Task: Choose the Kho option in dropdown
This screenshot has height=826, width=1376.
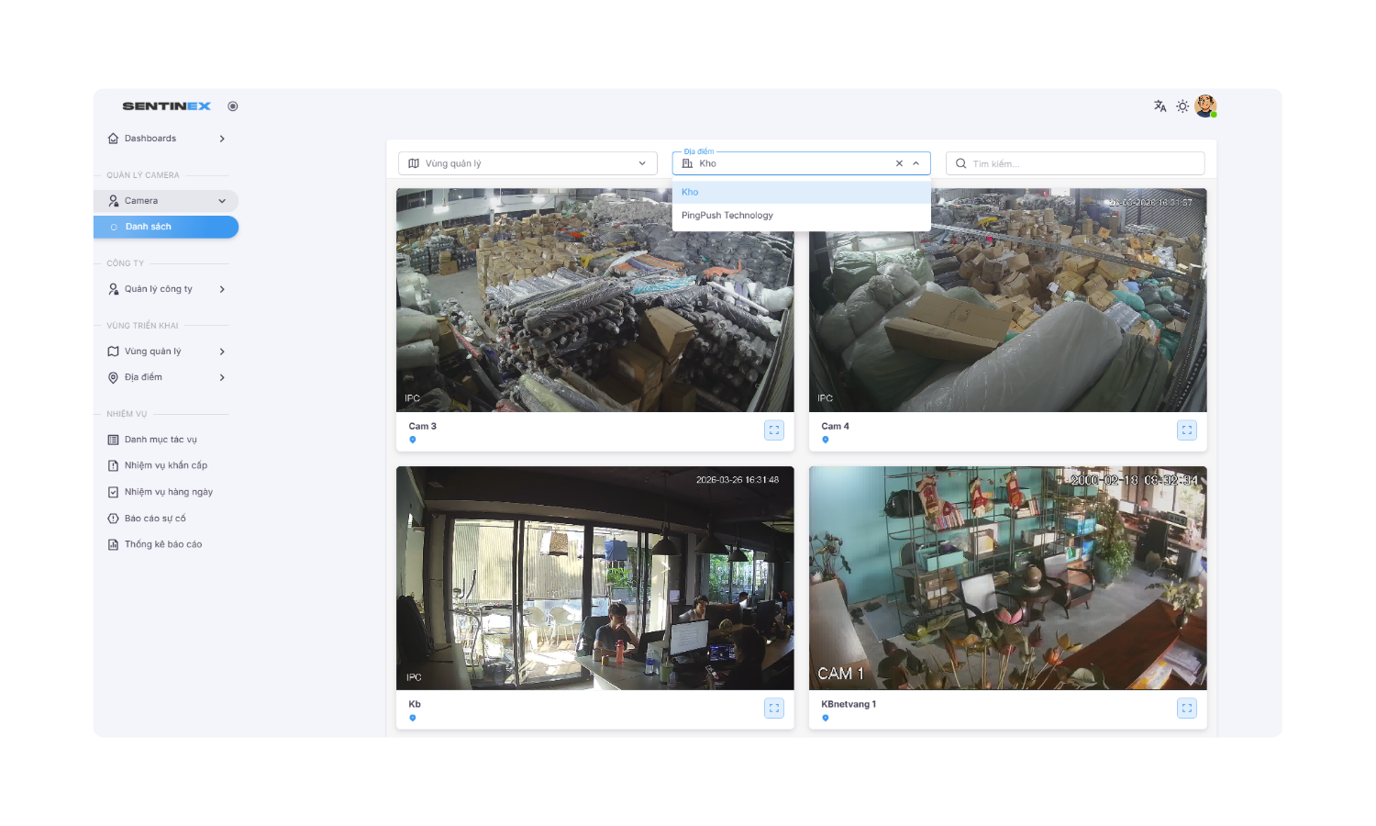Action: coord(690,193)
